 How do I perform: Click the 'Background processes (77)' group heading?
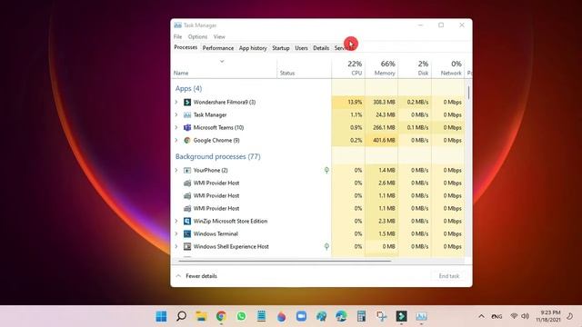[218, 156]
